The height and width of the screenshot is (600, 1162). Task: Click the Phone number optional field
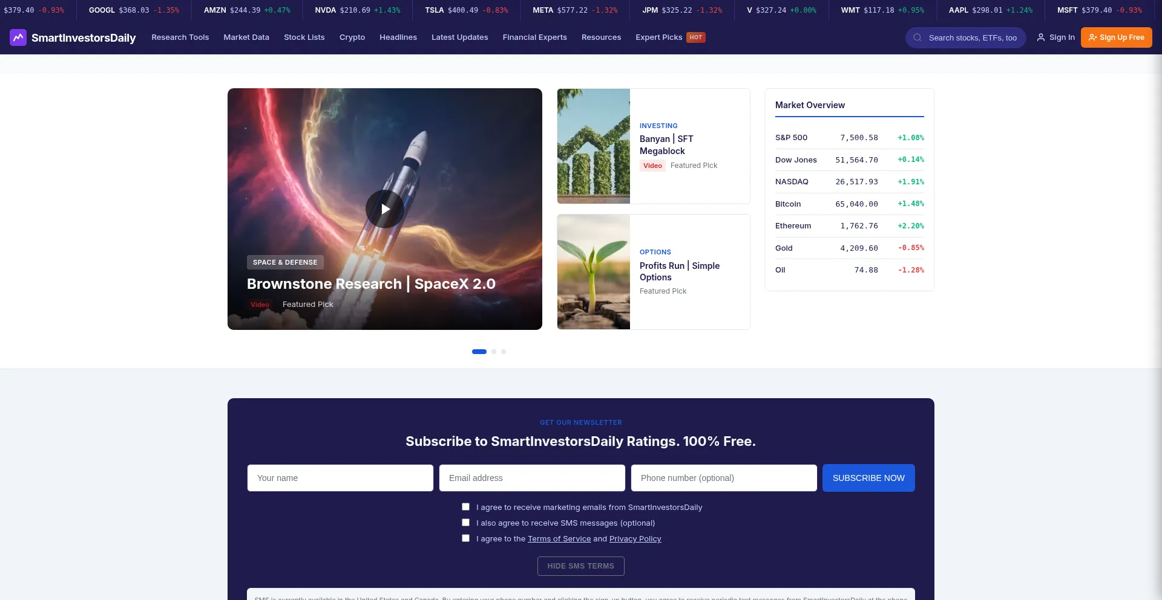(x=724, y=478)
